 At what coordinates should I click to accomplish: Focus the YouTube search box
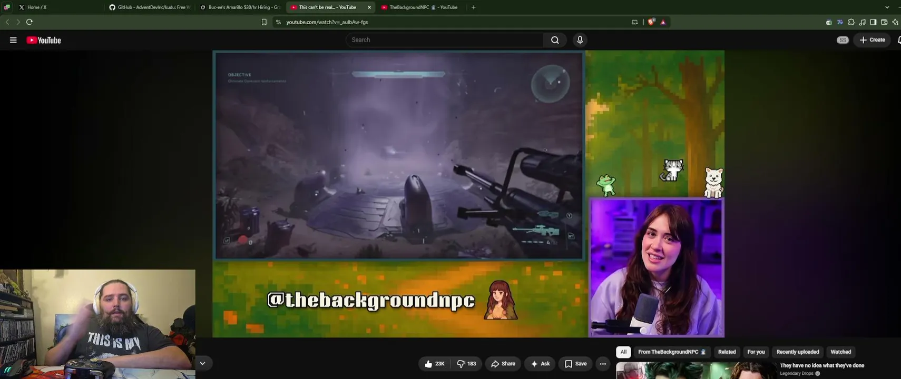[x=445, y=40]
